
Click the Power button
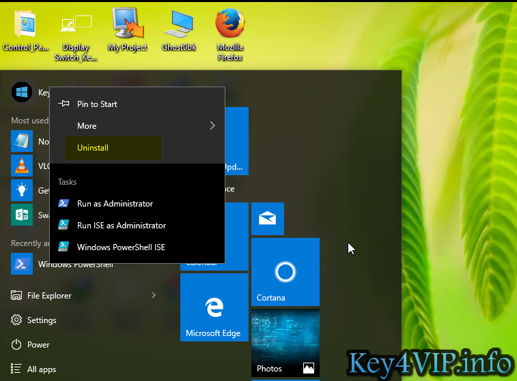[x=38, y=345]
